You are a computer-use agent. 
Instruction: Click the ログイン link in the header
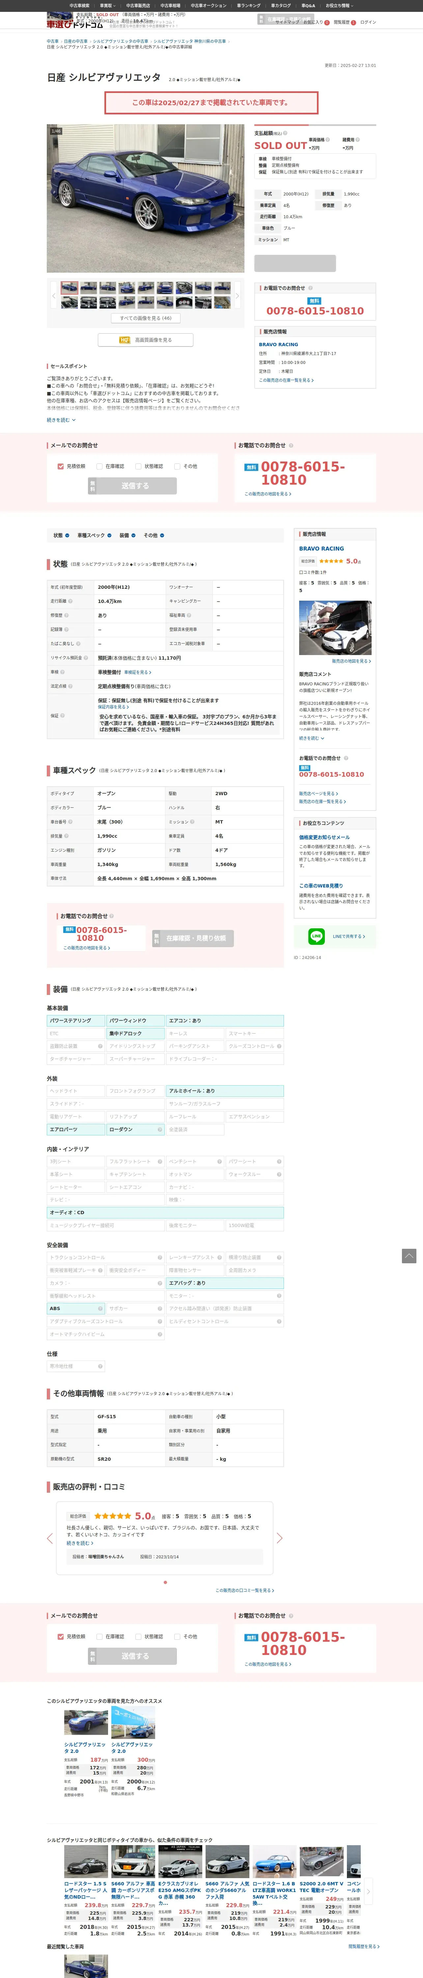[x=369, y=22]
